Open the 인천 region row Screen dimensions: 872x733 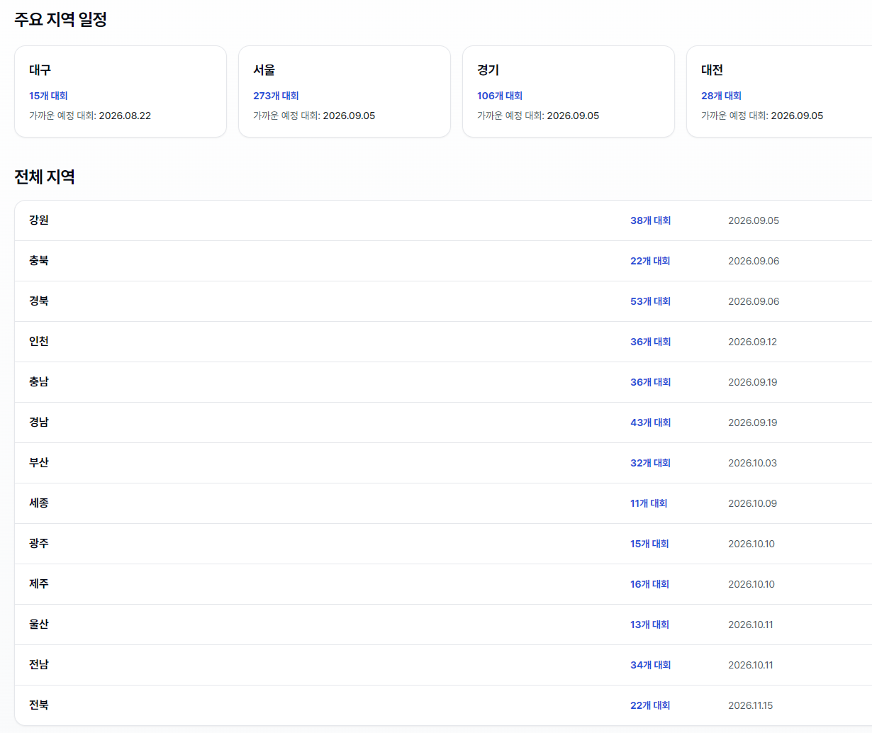pos(443,342)
